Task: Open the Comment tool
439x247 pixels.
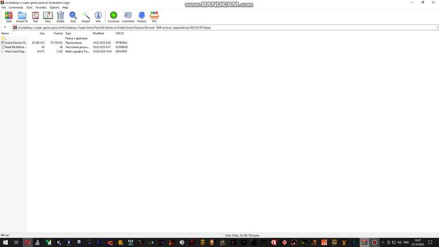Action: point(128,17)
